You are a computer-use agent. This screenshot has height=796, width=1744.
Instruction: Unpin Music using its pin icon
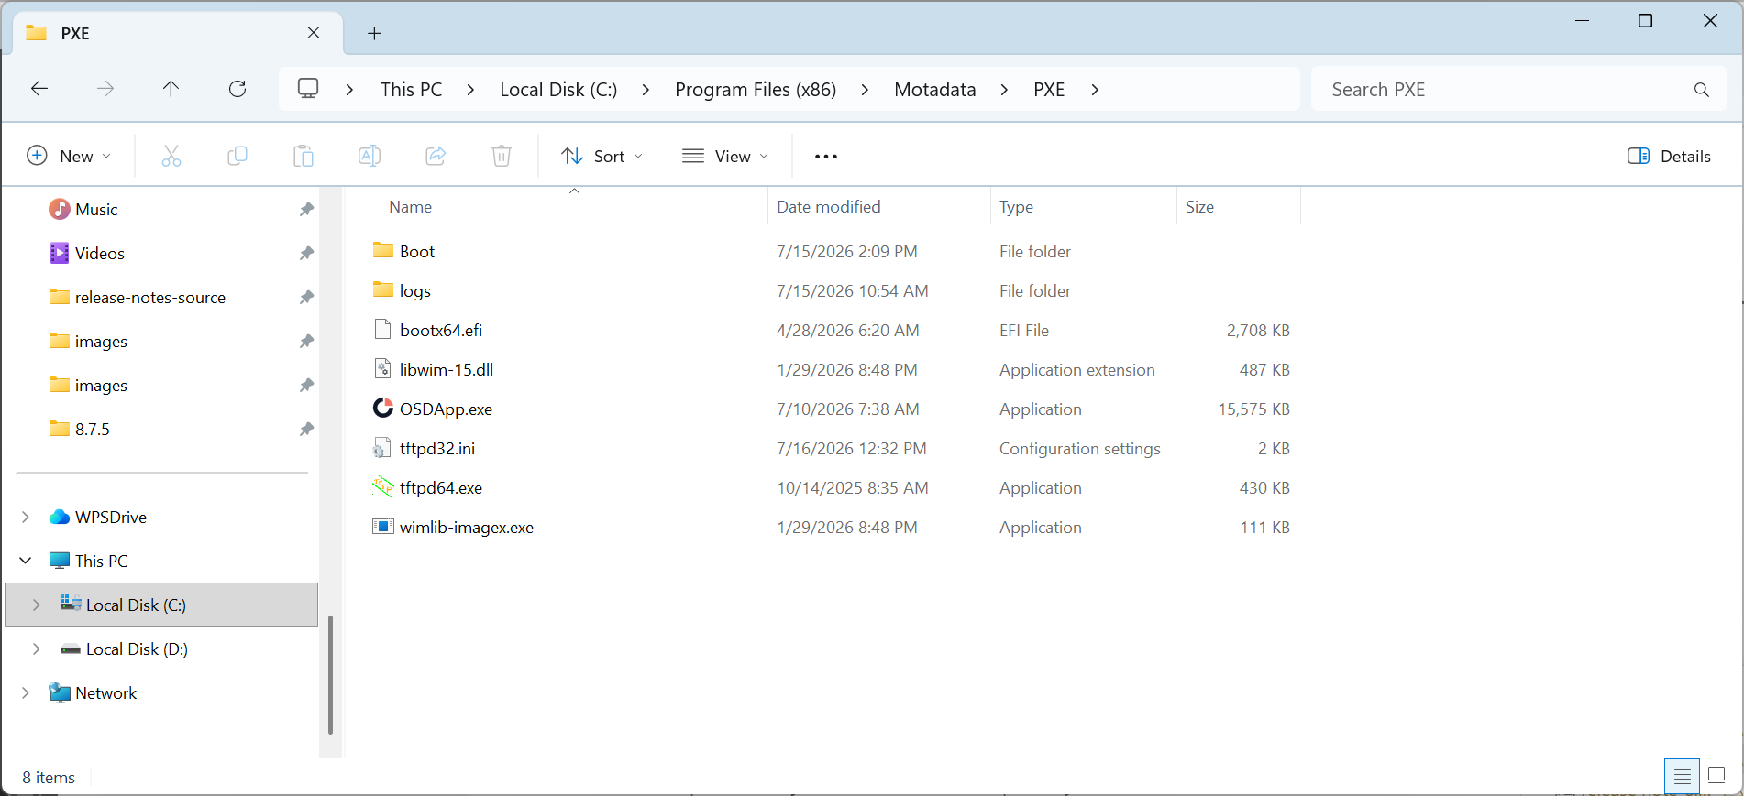[306, 209]
